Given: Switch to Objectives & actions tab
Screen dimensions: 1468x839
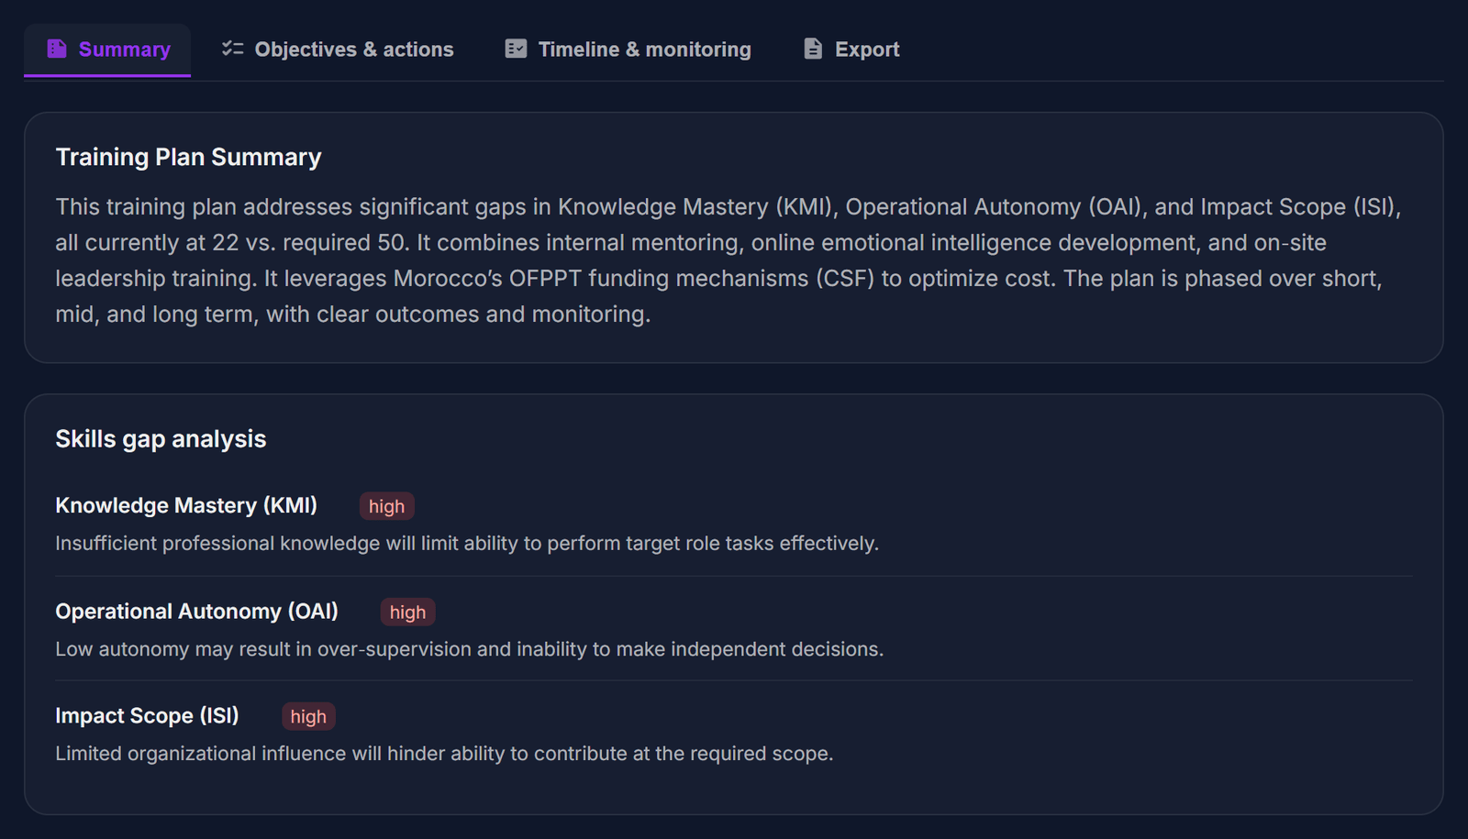Looking at the screenshot, I should (338, 50).
